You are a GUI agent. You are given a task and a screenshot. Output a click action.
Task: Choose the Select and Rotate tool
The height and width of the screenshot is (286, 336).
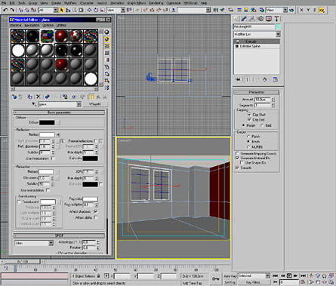pyautogui.click(x=96, y=10)
